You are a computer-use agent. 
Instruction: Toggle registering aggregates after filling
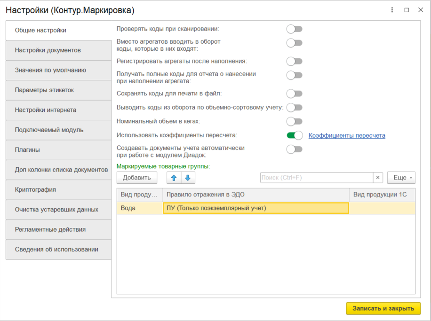295,61
